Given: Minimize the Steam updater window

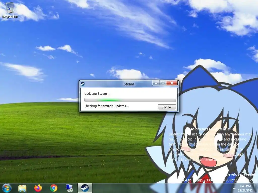Looking at the screenshot, I should point(156,83).
